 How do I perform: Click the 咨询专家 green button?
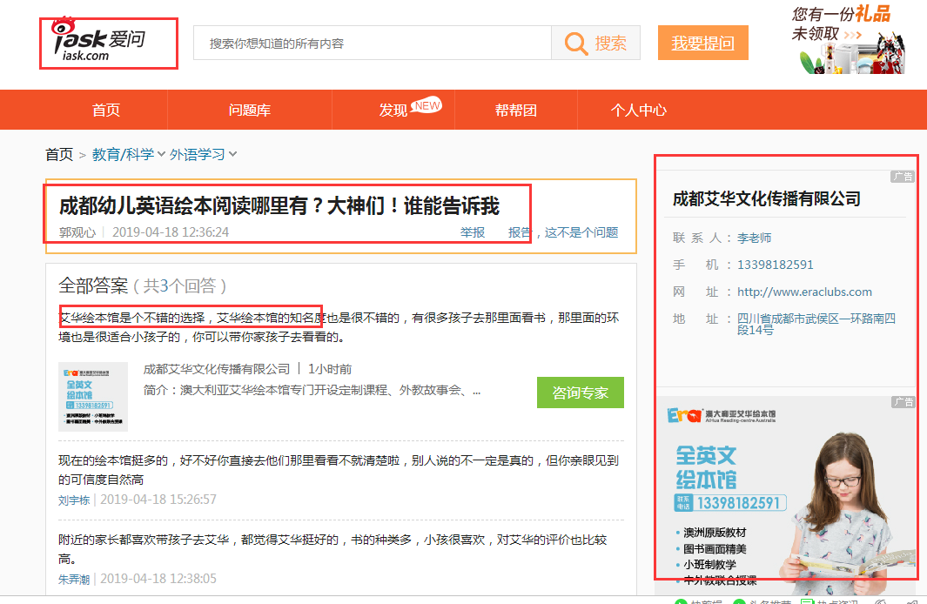tap(580, 393)
